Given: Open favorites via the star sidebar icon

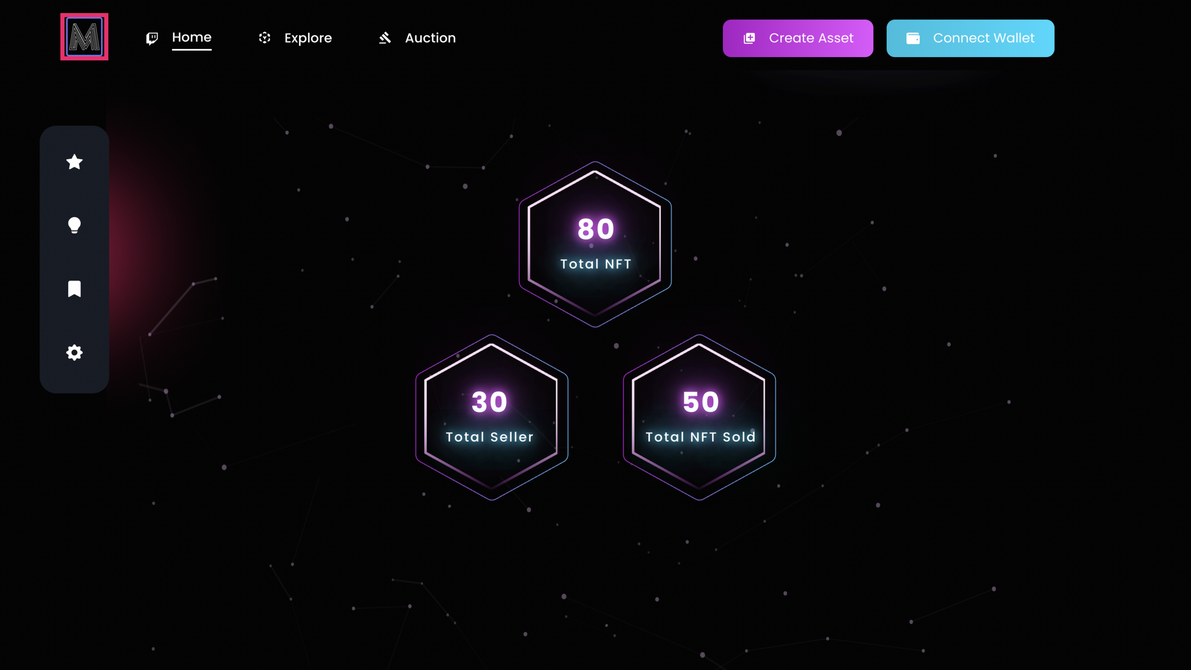Looking at the screenshot, I should (x=74, y=162).
